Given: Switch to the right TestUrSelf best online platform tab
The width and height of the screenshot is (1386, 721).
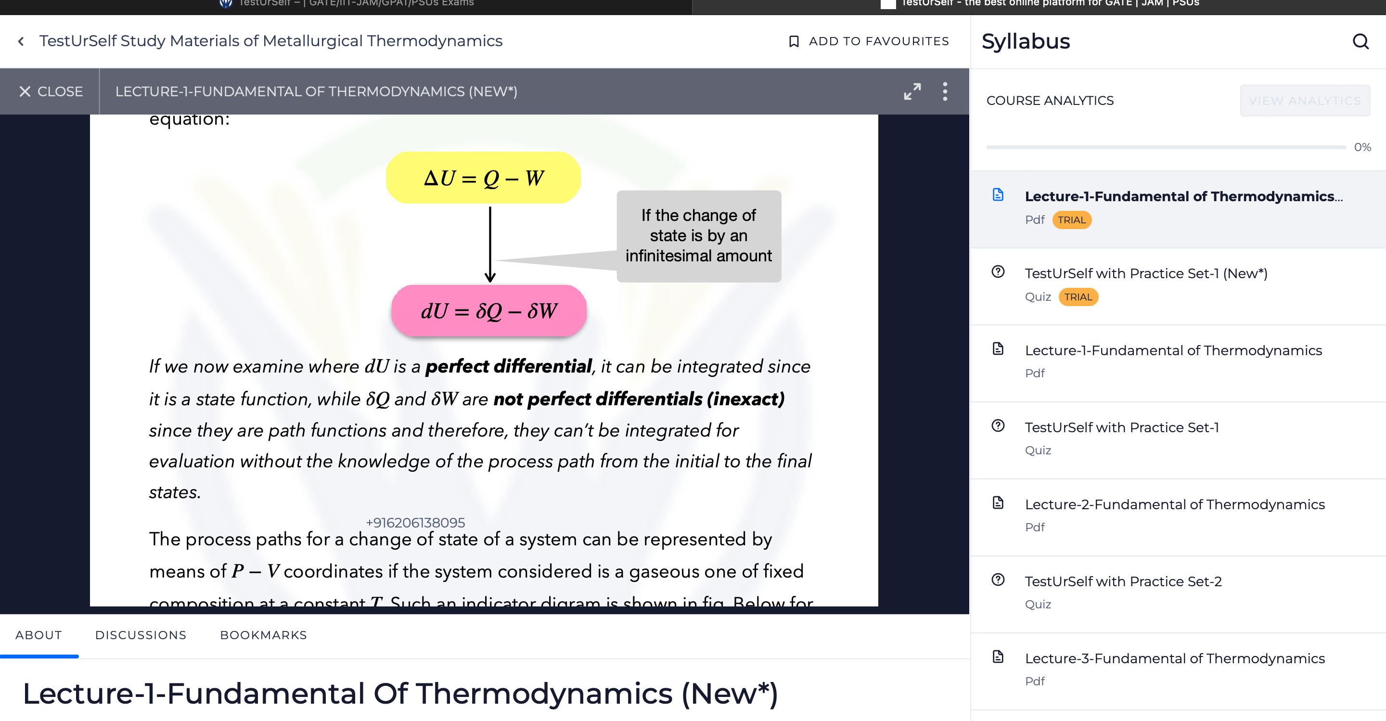Looking at the screenshot, I should pyautogui.click(x=1039, y=4).
